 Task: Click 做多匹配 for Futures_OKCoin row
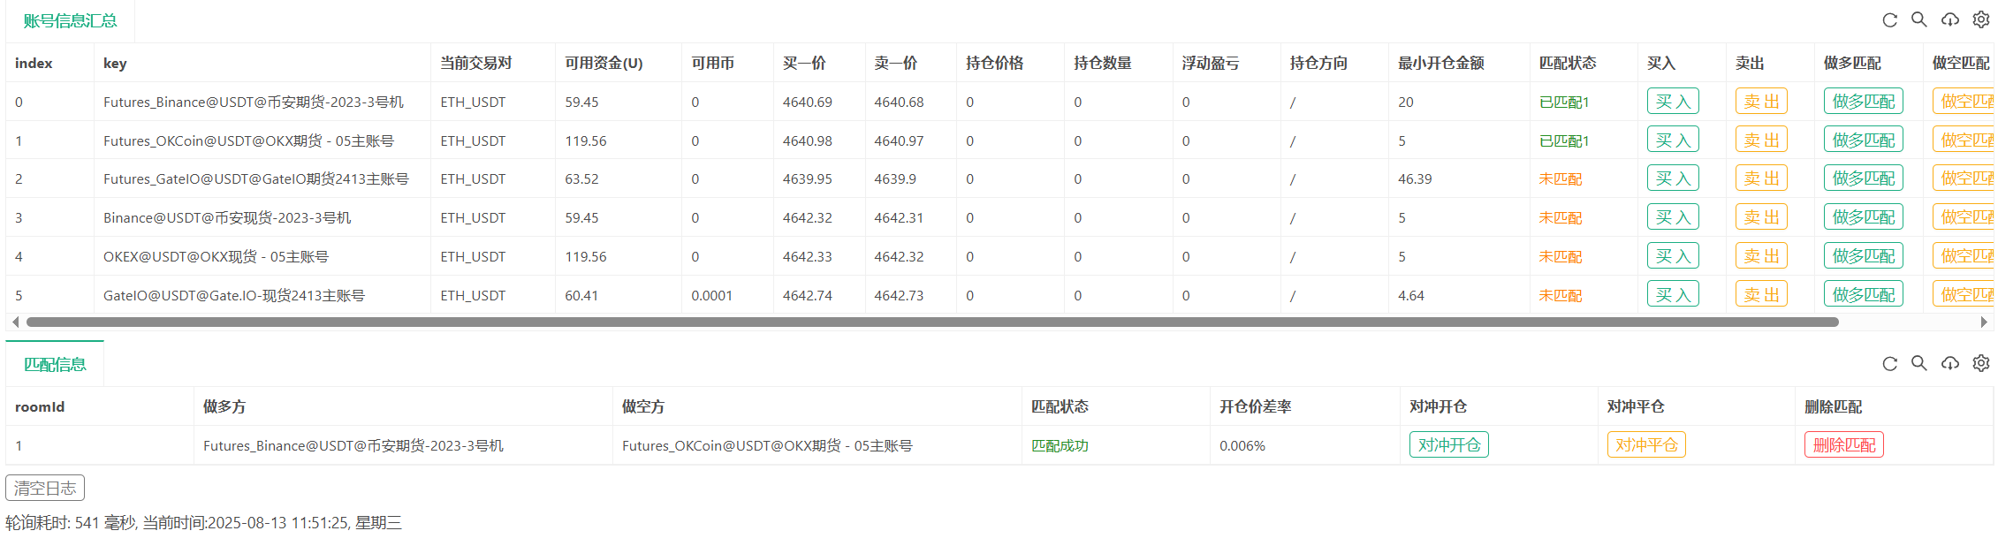coord(1863,140)
